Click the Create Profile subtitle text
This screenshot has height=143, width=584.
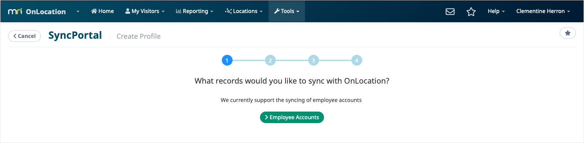138,36
